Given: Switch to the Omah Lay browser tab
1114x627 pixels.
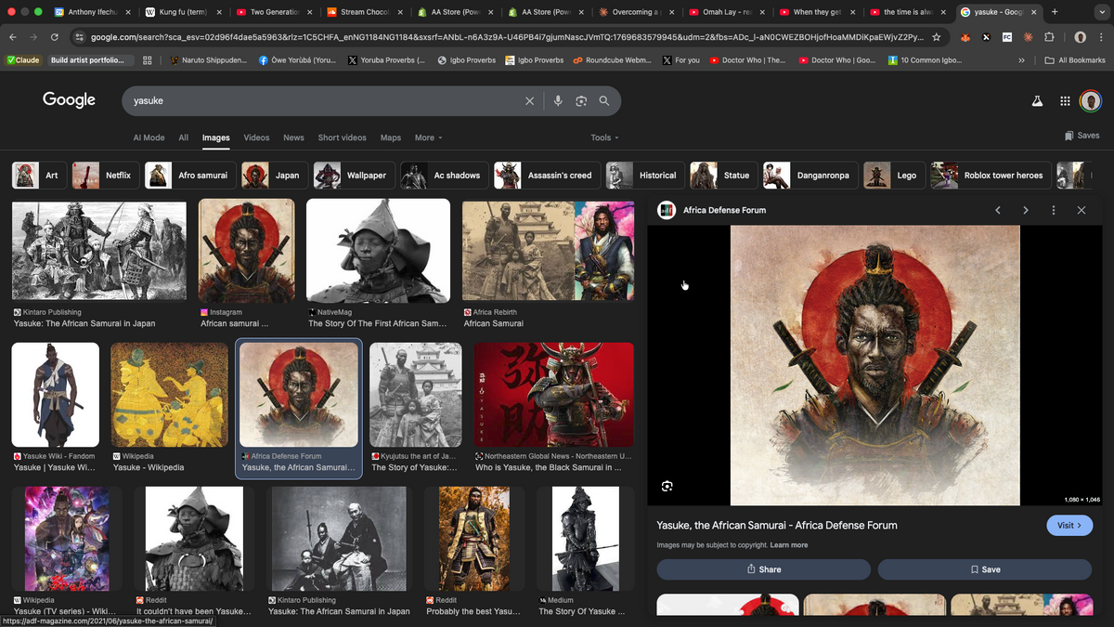Looking at the screenshot, I should (x=729, y=12).
